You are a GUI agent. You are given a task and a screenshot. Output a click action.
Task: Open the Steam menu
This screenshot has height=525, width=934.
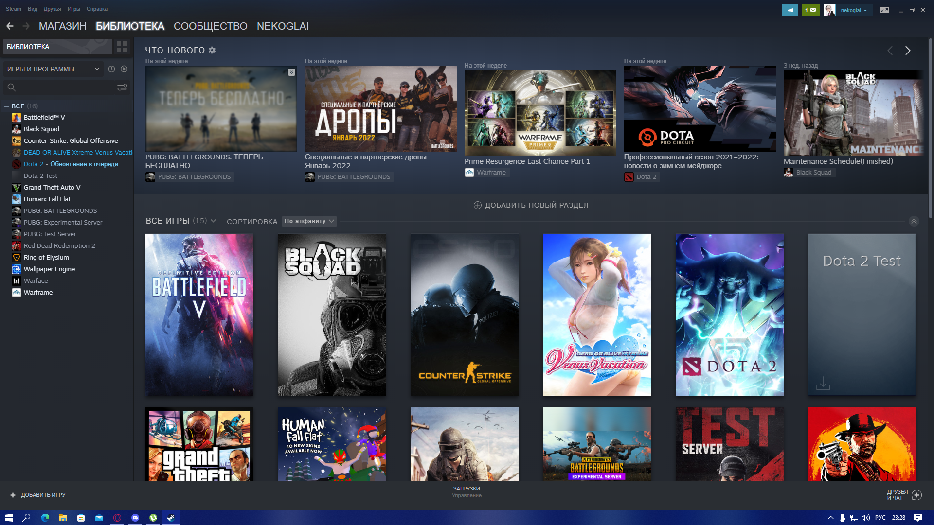point(14,9)
